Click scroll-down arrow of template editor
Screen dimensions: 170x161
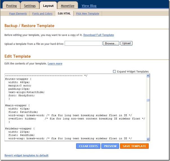[x=148, y=139]
